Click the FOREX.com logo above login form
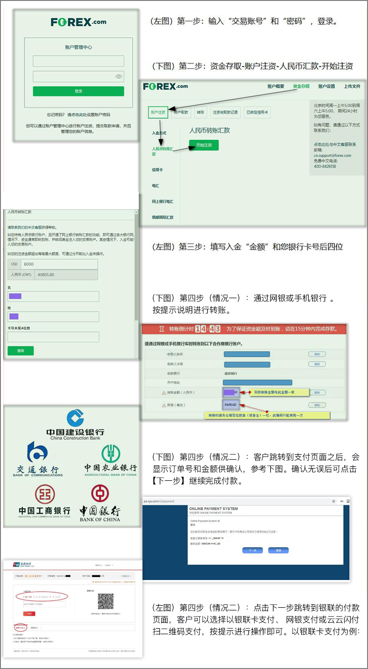The image size is (368, 669). 78,21
